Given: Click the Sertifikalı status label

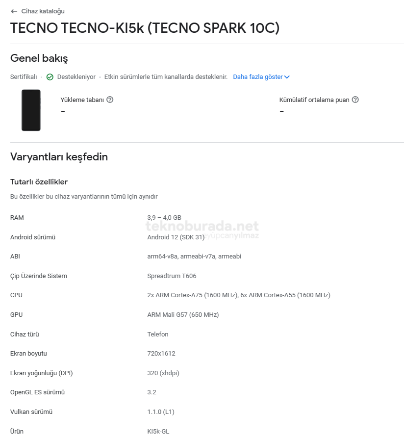Looking at the screenshot, I should 24,77.
